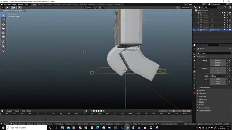
Task: Open the Render properties tab
Action: coord(194,54)
